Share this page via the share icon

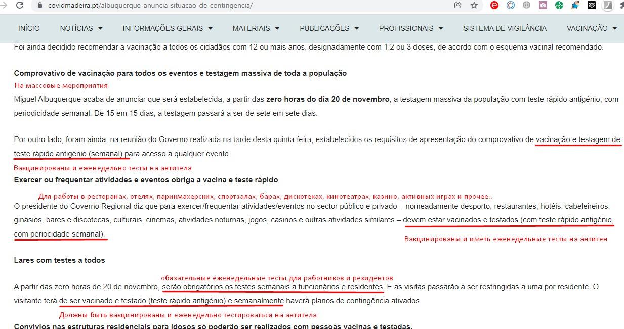tap(458, 6)
